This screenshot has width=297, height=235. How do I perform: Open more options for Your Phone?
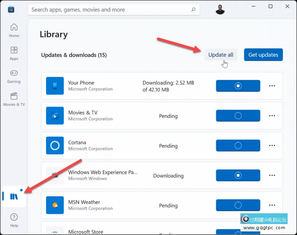pyautogui.click(x=272, y=86)
